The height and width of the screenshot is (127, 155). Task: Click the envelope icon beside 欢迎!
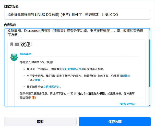[x=17, y=44]
